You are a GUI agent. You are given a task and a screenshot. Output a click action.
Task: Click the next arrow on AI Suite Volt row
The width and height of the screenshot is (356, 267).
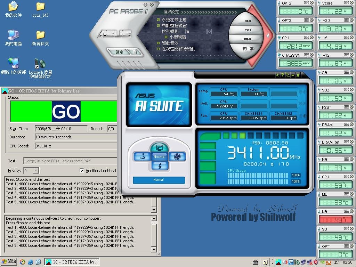305,104
